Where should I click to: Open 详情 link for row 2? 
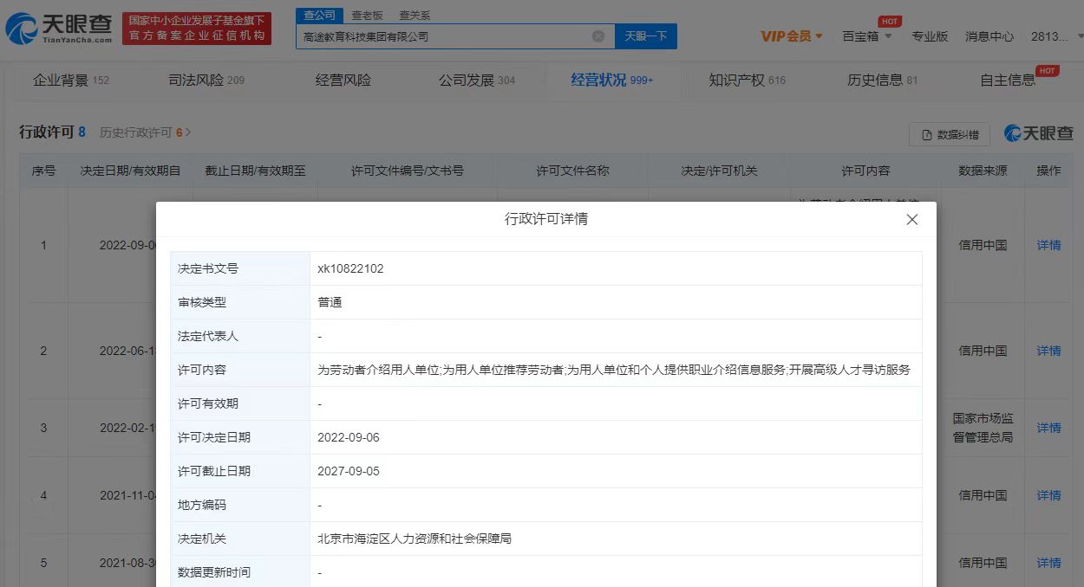pyautogui.click(x=1048, y=351)
